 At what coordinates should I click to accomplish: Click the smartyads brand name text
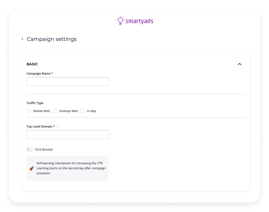(139, 21)
